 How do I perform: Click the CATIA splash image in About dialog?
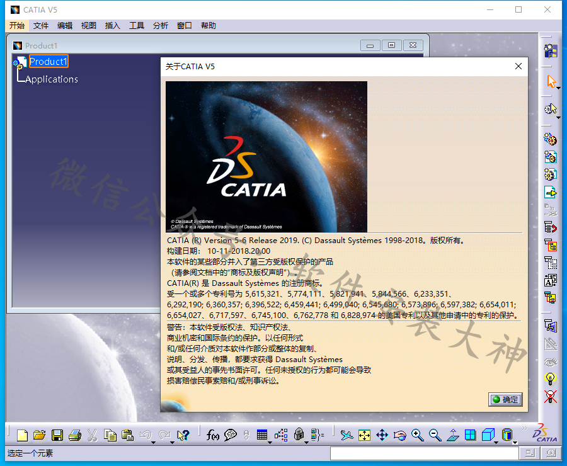pyautogui.click(x=266, y=157)
